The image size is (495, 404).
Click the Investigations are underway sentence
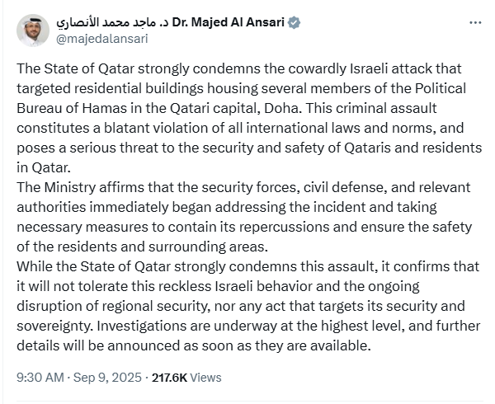click(248, 336)
